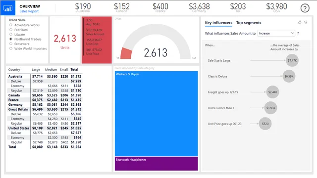Select the Proseware brand radio button
This screenshot has width=317, height=178.
click(11, 44)
